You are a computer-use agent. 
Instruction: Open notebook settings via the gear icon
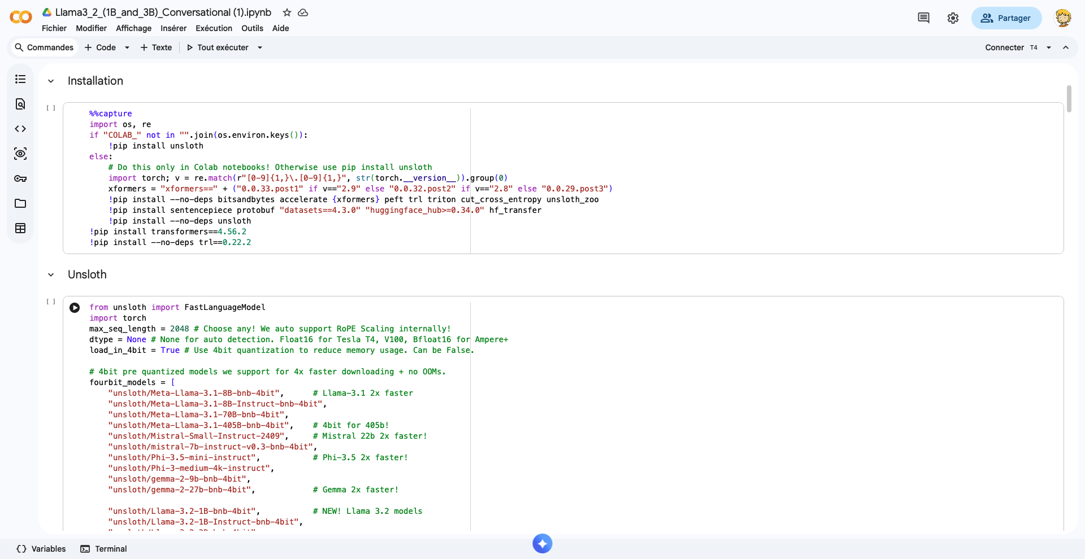coord(953,18)
